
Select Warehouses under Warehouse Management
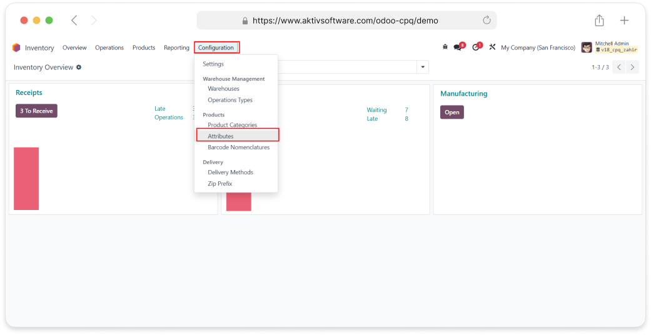point(223,89)
